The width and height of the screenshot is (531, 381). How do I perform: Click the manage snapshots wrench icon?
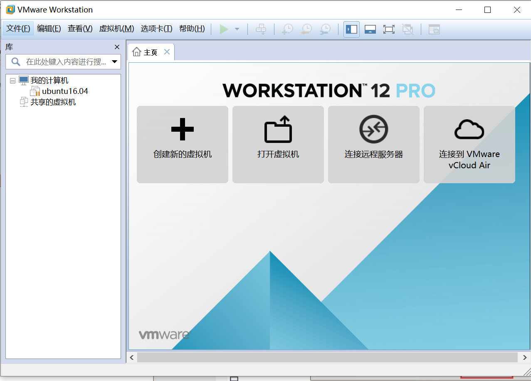[325, 29]
